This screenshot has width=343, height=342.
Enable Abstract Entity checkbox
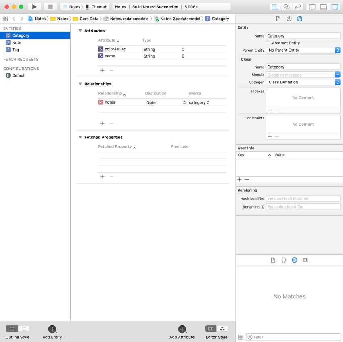tap(268, 43)
